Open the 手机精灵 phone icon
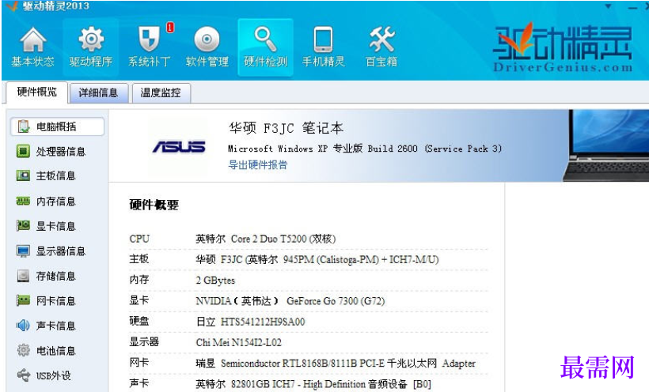Image resolution: width=649 pixels, height=392 pixels. (323, 40)
